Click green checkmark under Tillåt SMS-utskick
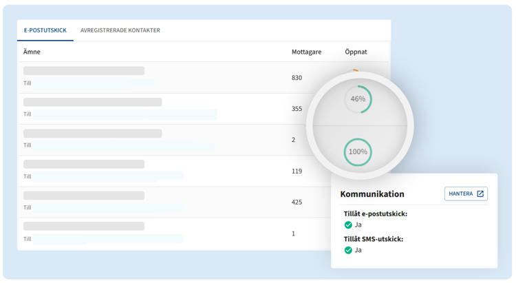 tap(348, 251)
